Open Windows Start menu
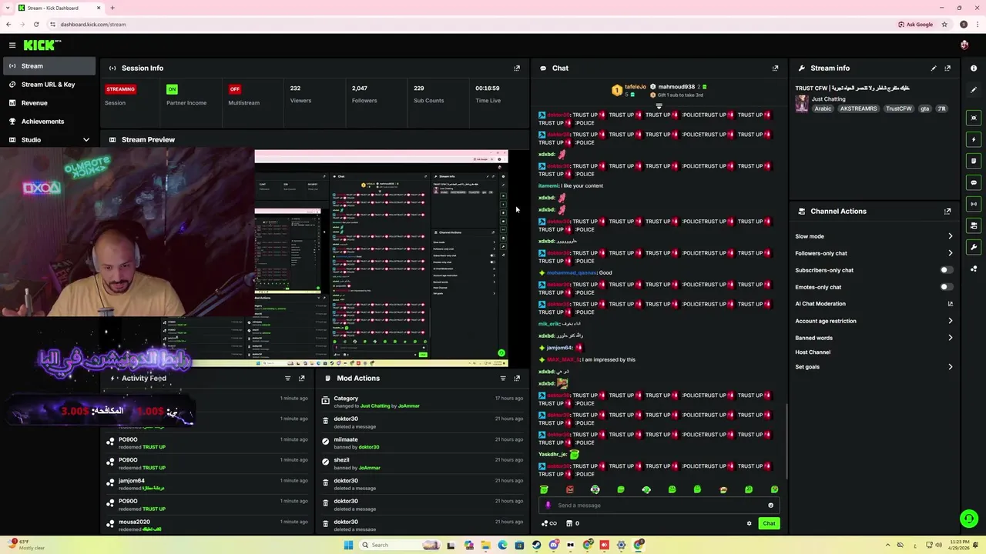 tap(348, 545)
